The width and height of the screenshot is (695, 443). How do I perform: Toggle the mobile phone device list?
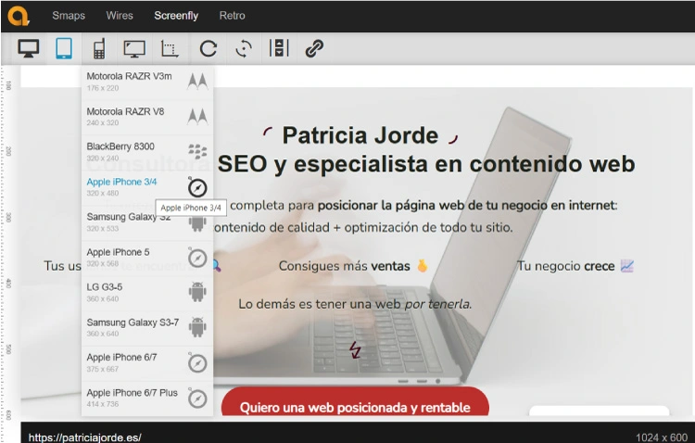click(99, 48)
